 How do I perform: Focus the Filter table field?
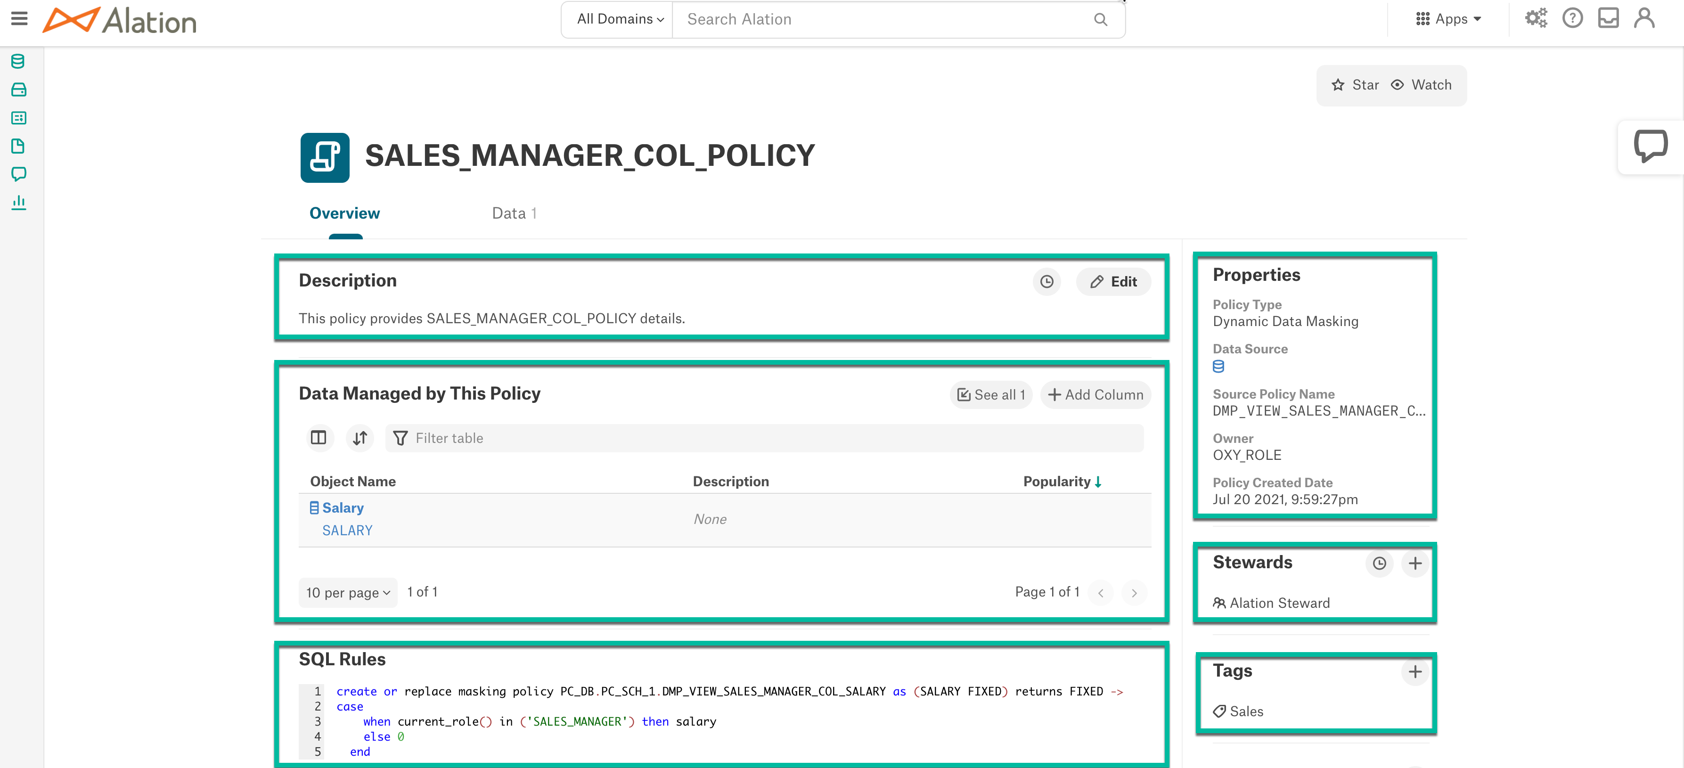click(x=764, y=438)
